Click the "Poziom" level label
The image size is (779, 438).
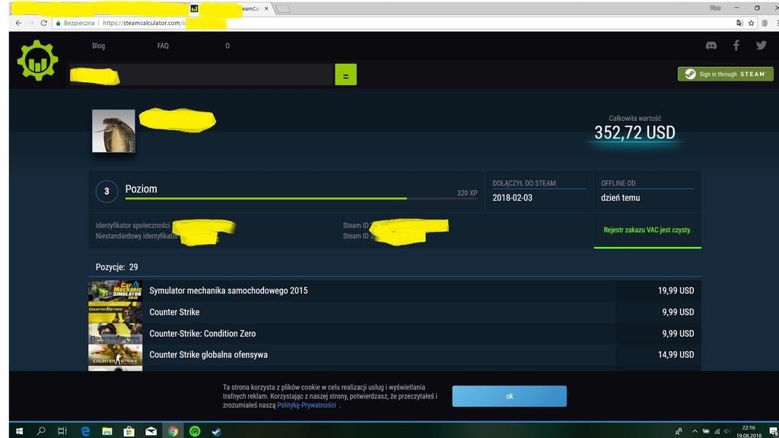(141, 189)
